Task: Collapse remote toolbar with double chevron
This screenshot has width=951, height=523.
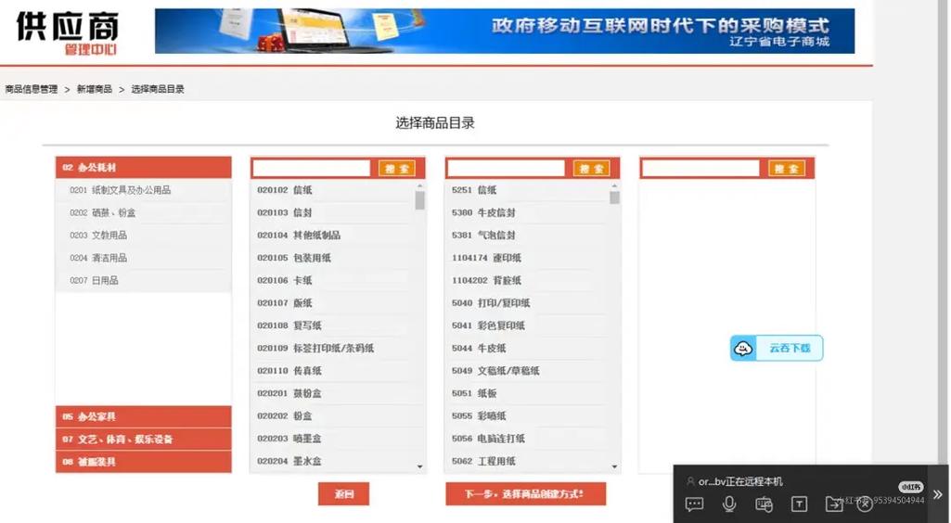Action: pyautogui.click(x=938, y=494)
